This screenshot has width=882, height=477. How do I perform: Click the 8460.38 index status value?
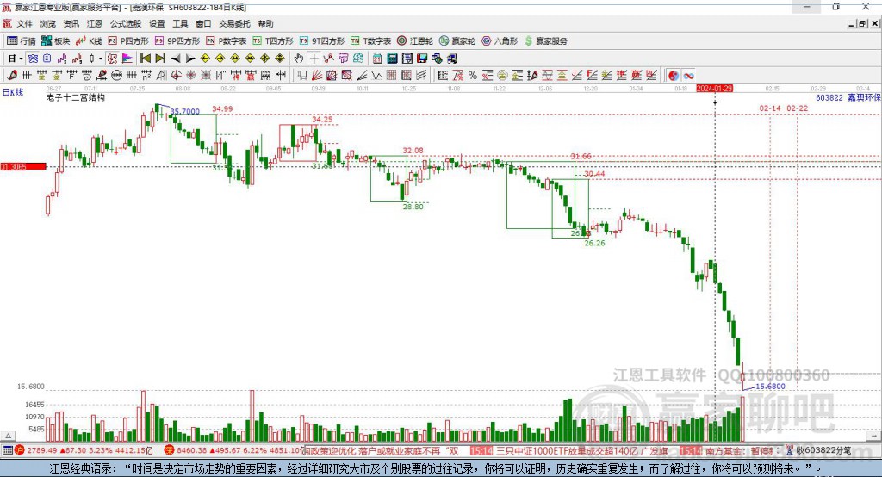tap(192, 450)
